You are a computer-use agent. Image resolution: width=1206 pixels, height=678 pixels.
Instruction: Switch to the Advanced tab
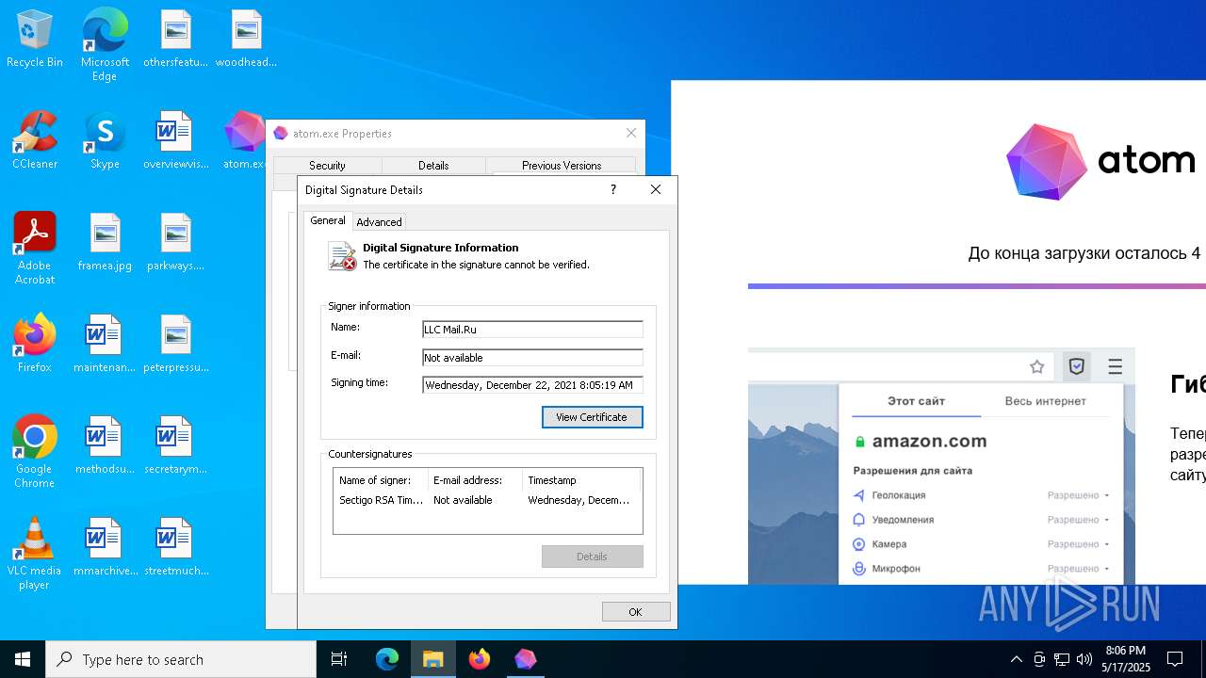pos(379,222)
